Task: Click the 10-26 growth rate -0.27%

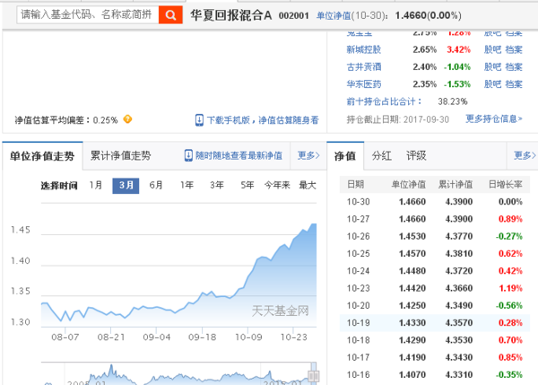Action: 508,236
